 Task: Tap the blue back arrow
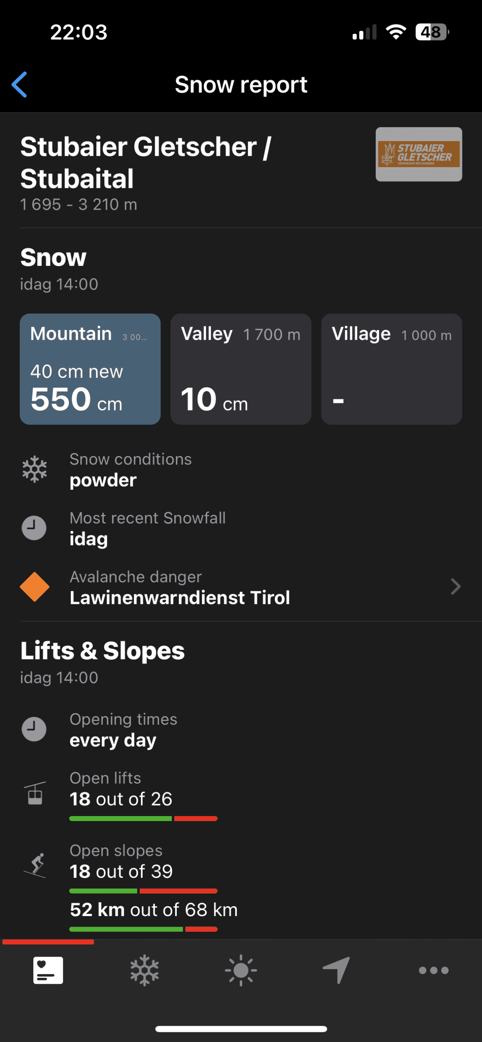(20, 85)
